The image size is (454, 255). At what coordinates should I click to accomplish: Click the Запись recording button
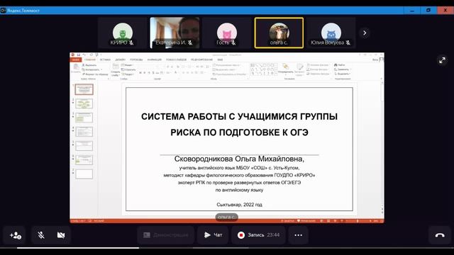[x=258, y=235]
